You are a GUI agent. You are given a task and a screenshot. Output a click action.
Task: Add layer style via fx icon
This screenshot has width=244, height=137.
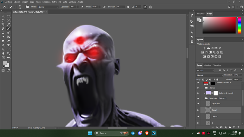[x=217, y=127]
